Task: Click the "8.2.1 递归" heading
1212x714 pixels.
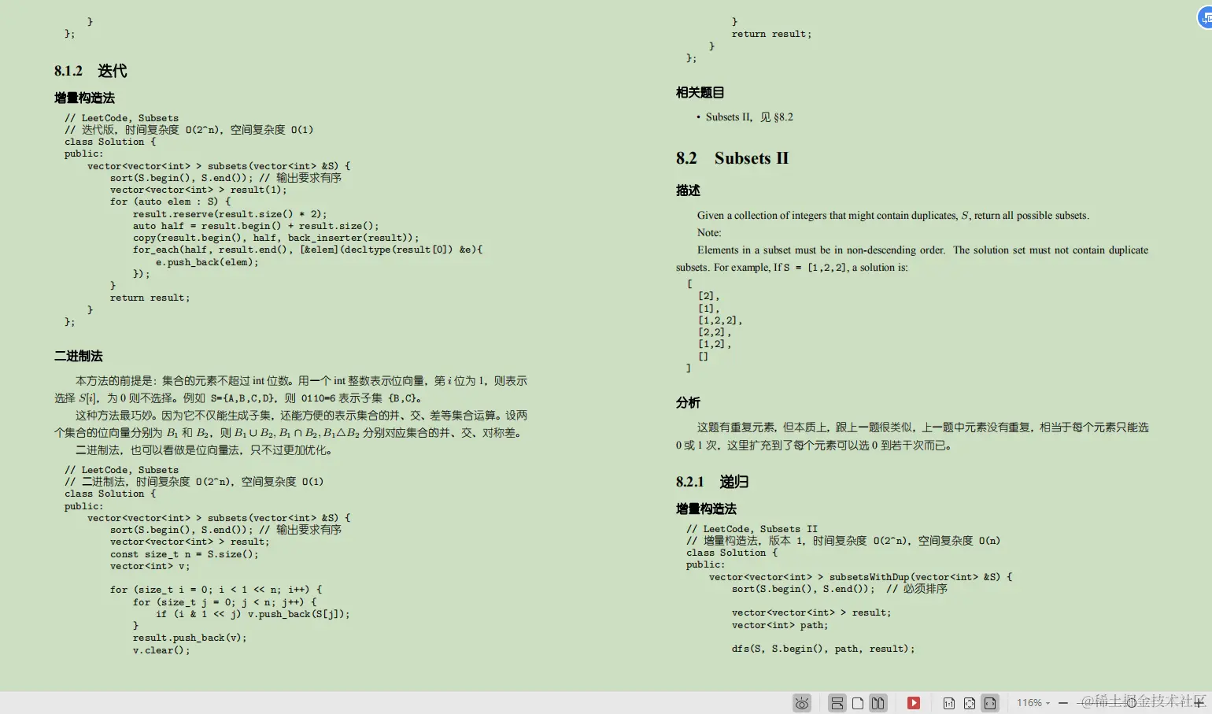Action: (711, 482)
